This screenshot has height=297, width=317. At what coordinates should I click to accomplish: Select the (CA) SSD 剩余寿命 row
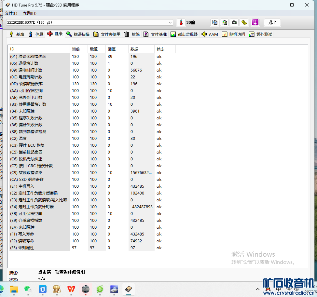pos(92,180)
